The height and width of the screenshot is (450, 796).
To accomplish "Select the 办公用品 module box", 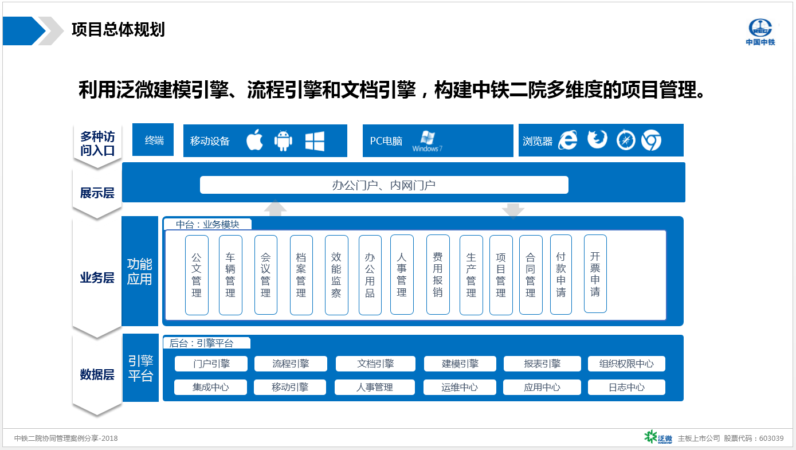I will 370,275.
